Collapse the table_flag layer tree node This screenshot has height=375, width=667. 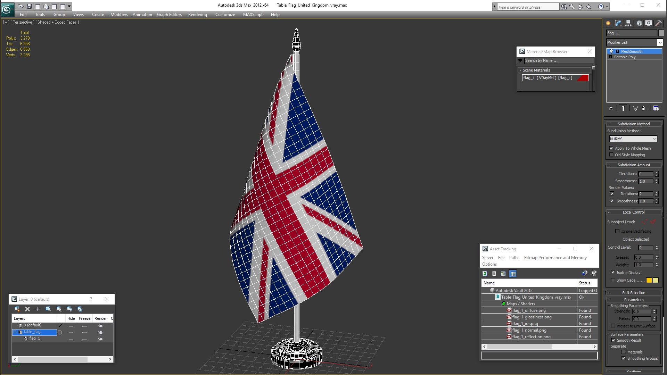click(15, 332)
